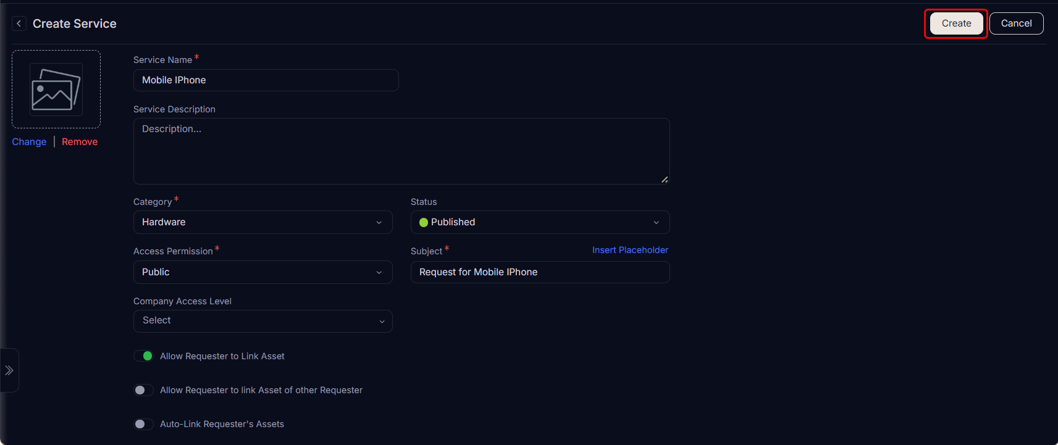Click the description resize handle corner

pyautogui.click(x=665, y=180)
